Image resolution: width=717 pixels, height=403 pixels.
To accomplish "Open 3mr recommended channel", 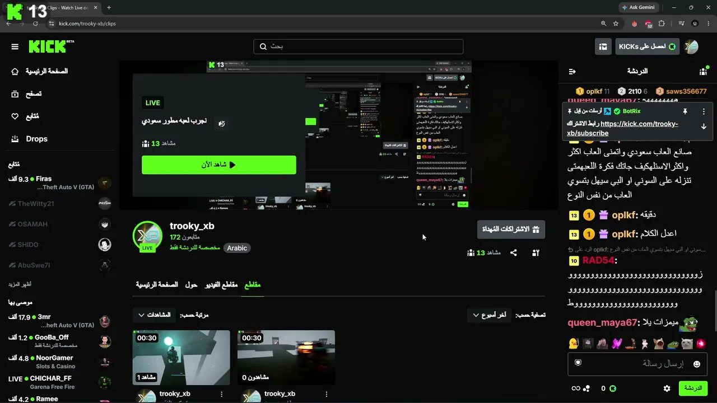I will (x=60, y=321).
